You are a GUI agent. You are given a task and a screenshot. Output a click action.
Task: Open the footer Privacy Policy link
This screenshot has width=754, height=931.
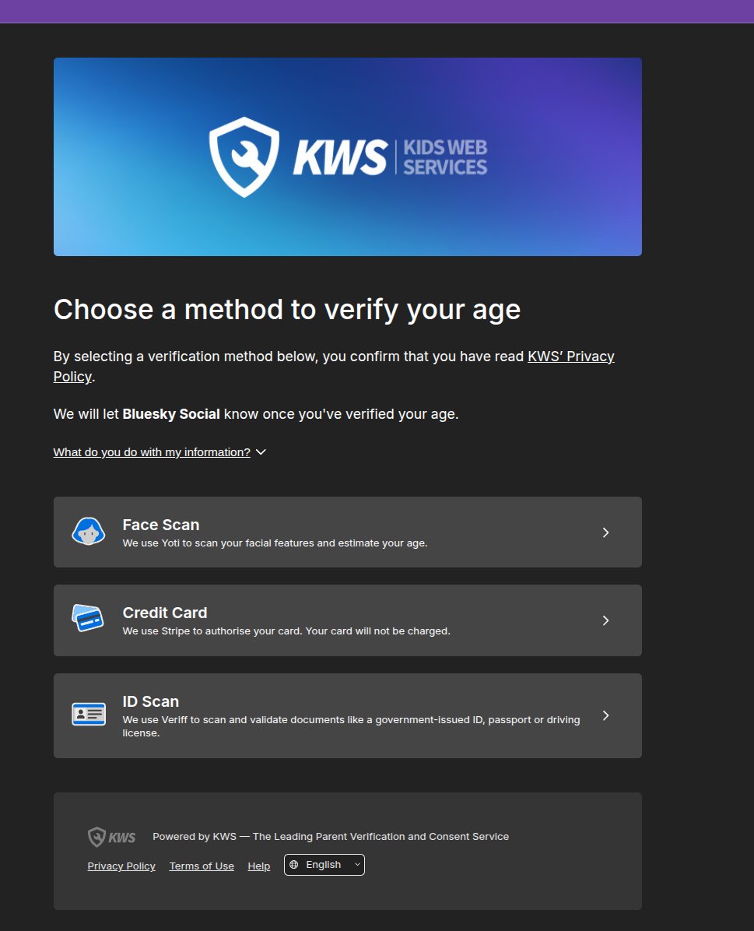coord(121,866)
